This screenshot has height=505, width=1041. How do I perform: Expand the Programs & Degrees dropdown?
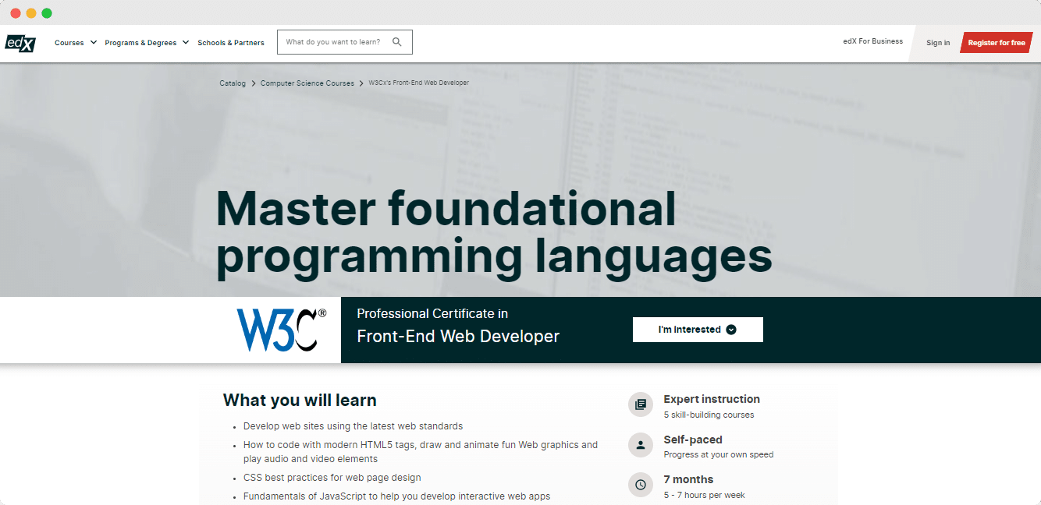click(147, 43)
